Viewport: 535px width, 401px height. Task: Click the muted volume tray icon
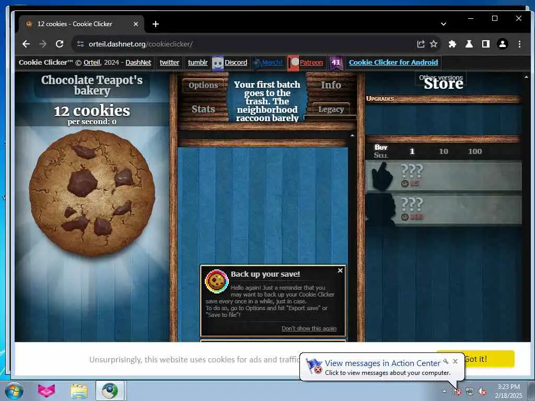[482, 392]
